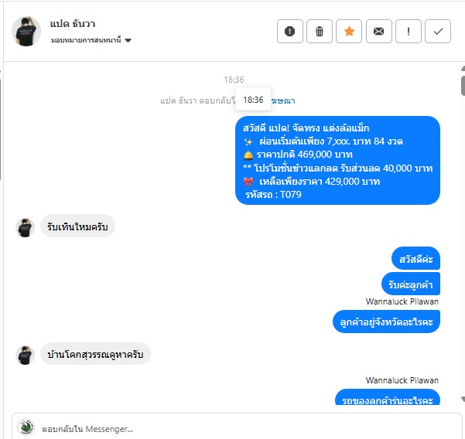Image resolution: width=465 pixels, height=439 pixels.
Task: Click the contact name แปด ธันวา
Action: [x=73, y=24]
